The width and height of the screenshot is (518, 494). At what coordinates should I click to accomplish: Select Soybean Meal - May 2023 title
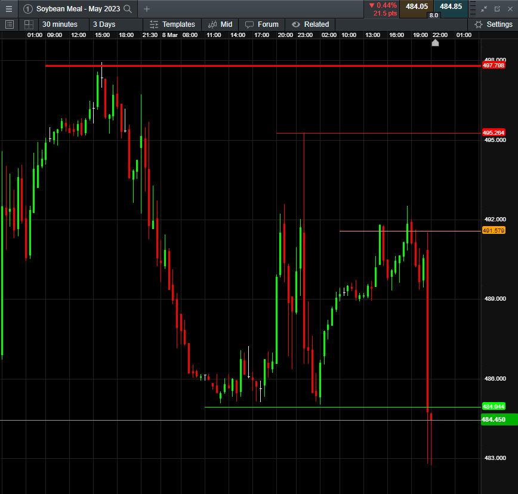pos(78,9)
